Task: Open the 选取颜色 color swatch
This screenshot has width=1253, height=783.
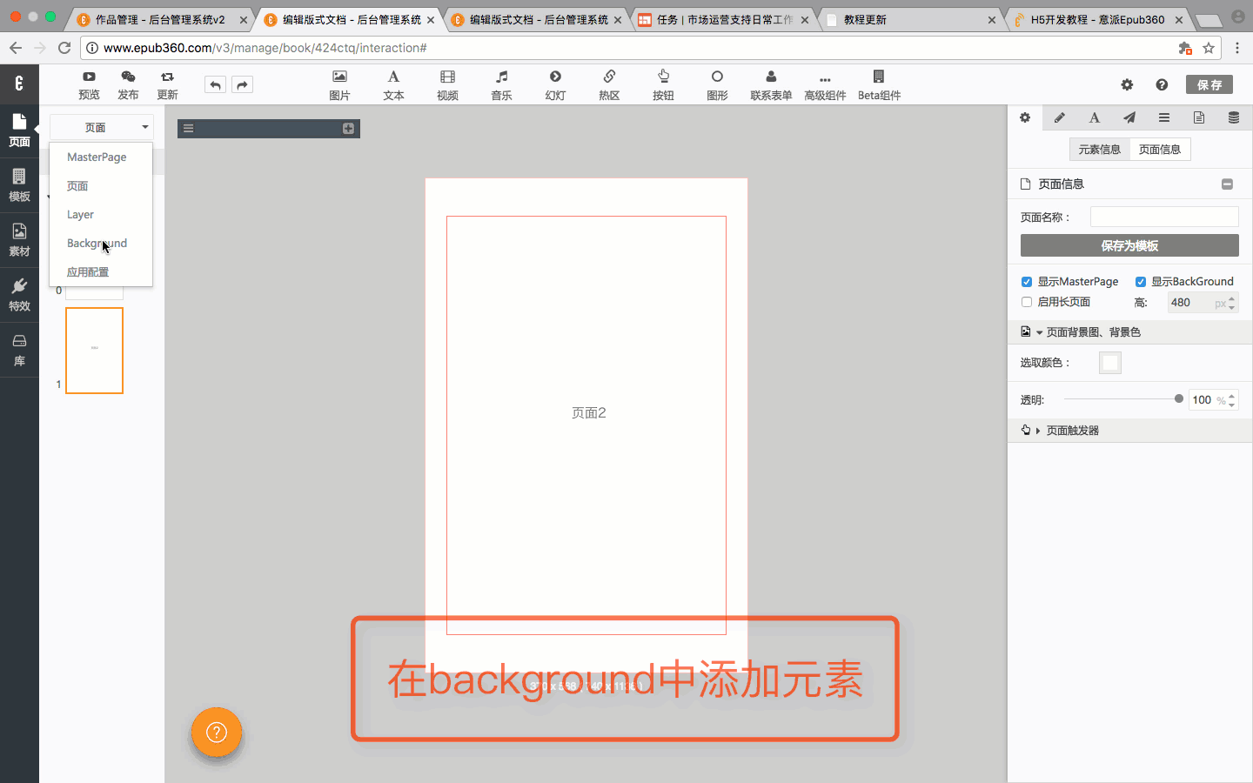Action: (x=1110, y=363)
